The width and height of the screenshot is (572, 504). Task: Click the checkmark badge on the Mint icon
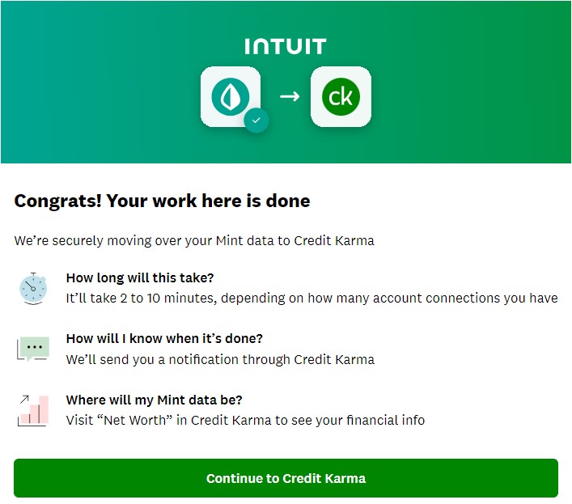pyautogui.click(x=256, y=120)
